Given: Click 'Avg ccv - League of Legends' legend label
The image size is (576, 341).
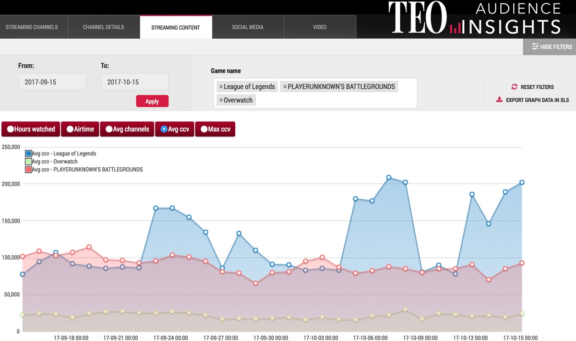Looking at the screenshot, I should [x=64, y=154].
